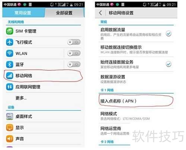Open the orange 显示 display icon
Viewport: 186px width, 150px height.
tap(10, 127)
